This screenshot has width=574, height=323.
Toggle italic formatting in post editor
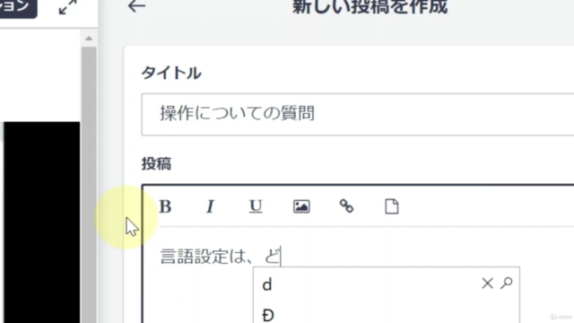[x=210, y=206]
